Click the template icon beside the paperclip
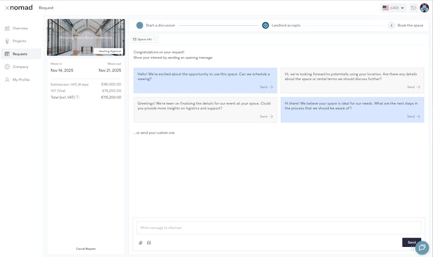Screen dimensions: 433x257 click(149, 243)
